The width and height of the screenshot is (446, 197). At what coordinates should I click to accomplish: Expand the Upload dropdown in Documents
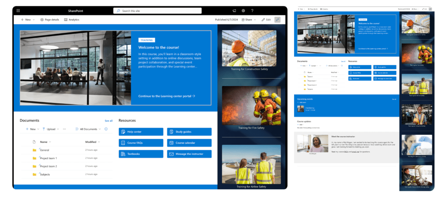pos(58,129)
